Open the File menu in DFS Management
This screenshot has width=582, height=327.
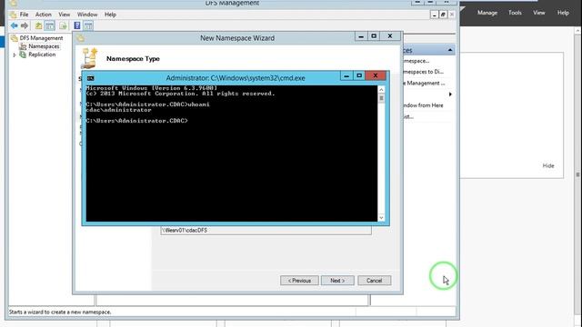[25, 15]
